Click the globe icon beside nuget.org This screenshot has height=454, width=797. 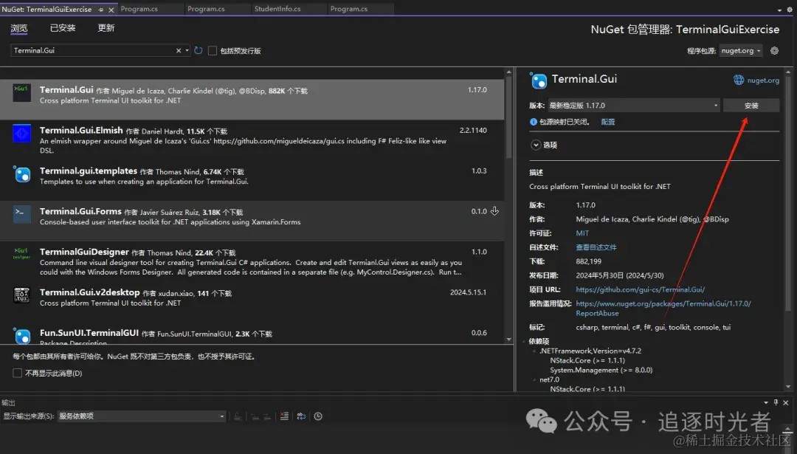coord(739,80)
